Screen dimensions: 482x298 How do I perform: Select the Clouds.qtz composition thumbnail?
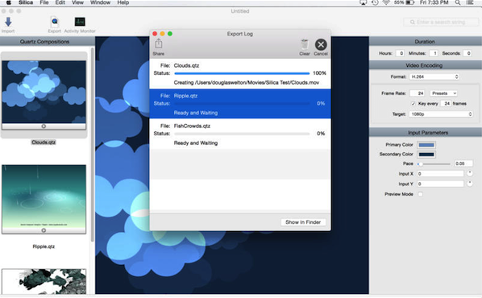click(44, 92)
